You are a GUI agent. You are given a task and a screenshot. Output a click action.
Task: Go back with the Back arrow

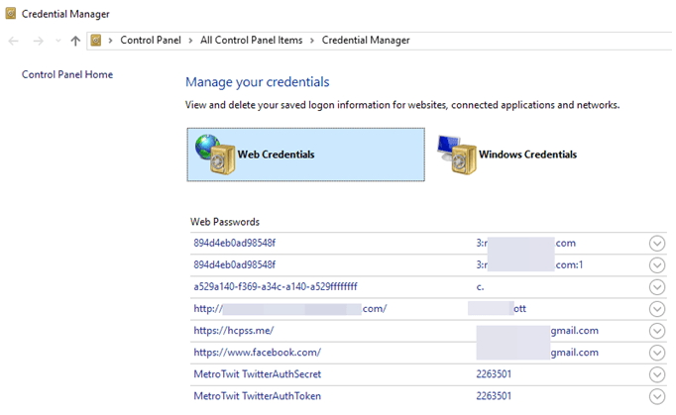(x=14, y=41)
